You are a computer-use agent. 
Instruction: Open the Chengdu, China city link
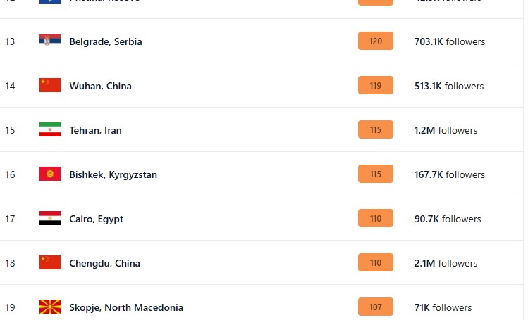[104, 263]
